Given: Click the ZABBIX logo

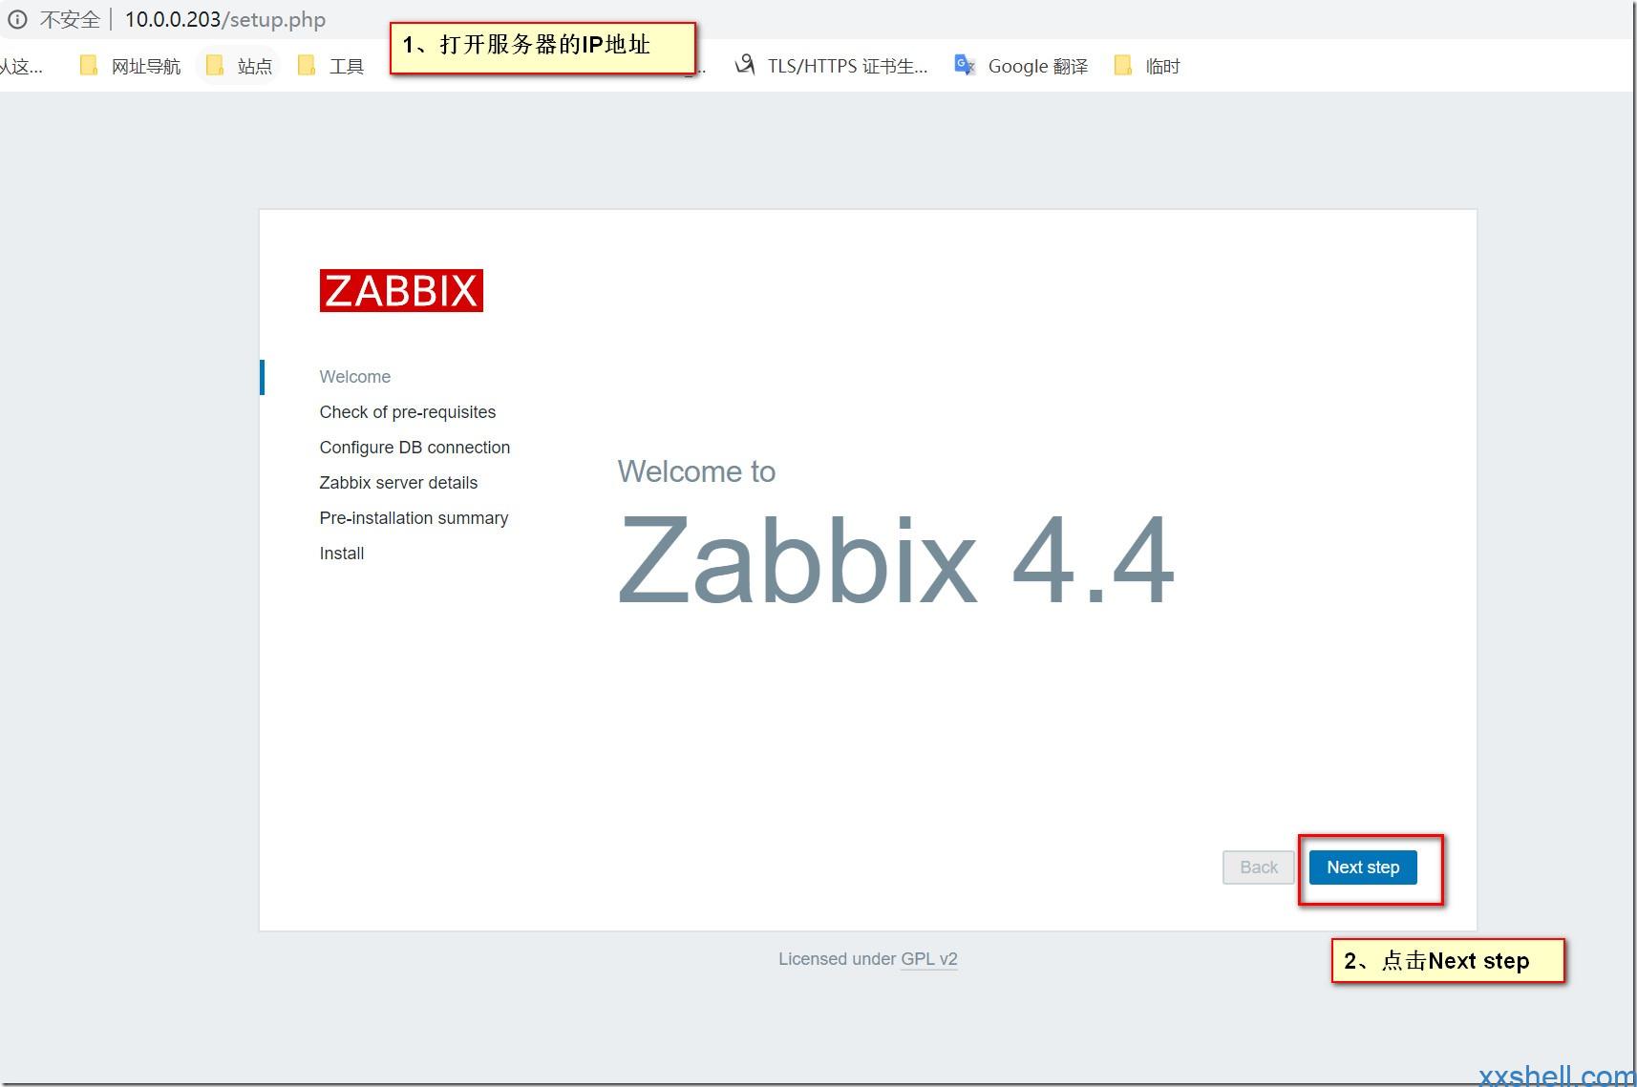Looking at the screenshot, I should tap(401, 291).
